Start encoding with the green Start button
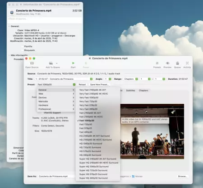This screenshot has height=188, width=203. click(73, 63)
